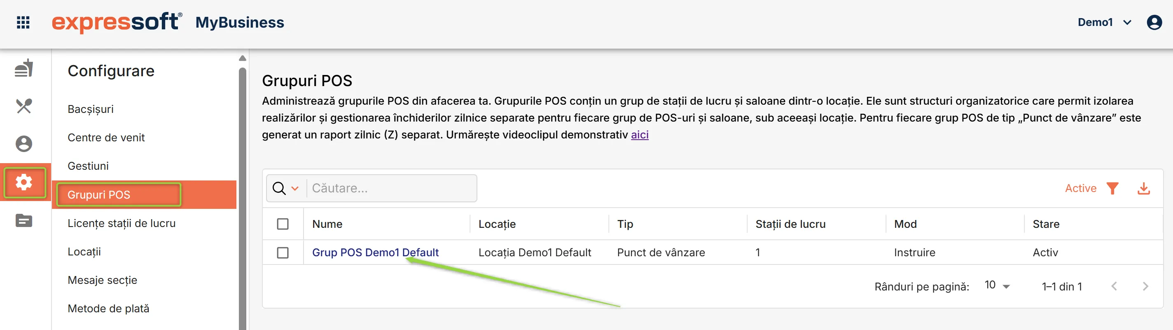This screenshot has height=330, width=1173.
Task: Open Centre de venit menu item
Action: tap(106, 138)
